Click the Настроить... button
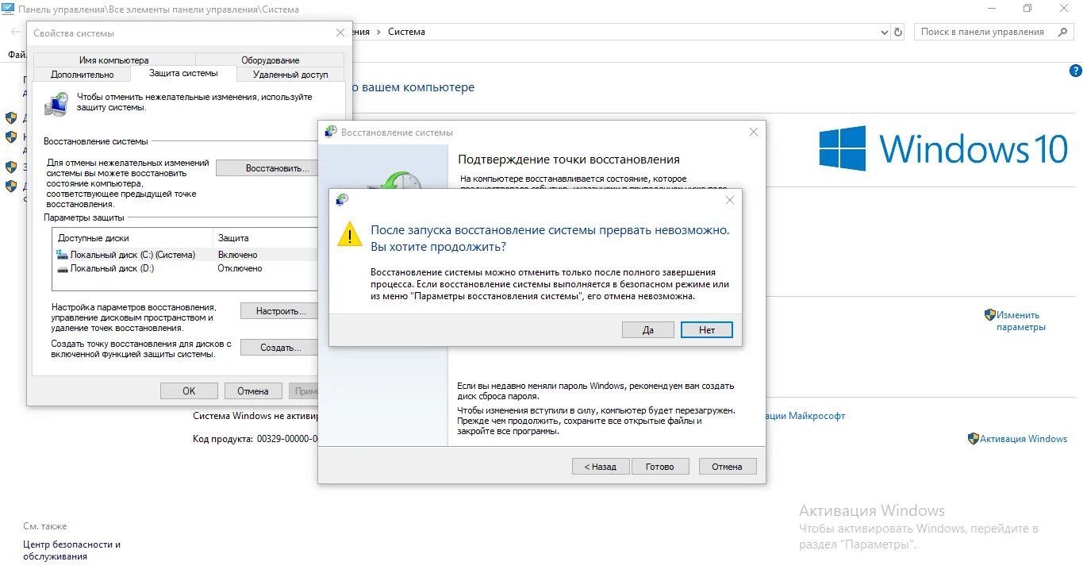 [279, 311]
